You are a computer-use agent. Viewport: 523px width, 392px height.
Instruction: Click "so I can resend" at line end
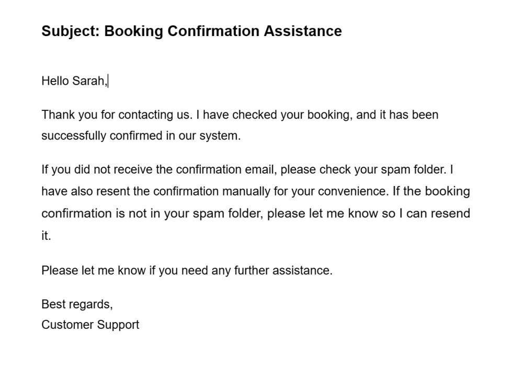[x=426, y=214]
